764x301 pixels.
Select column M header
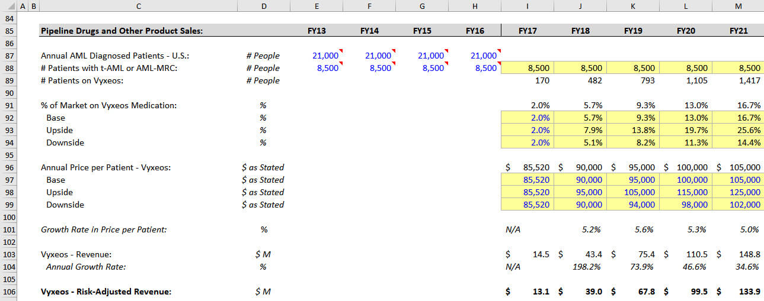pyautogui.click(x=737, y=6)
